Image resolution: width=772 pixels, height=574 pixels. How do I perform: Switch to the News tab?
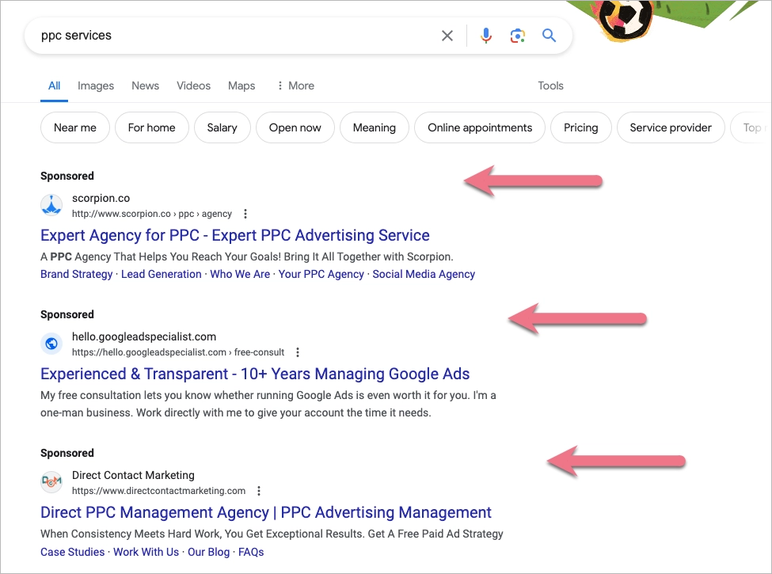pos(145,86)
